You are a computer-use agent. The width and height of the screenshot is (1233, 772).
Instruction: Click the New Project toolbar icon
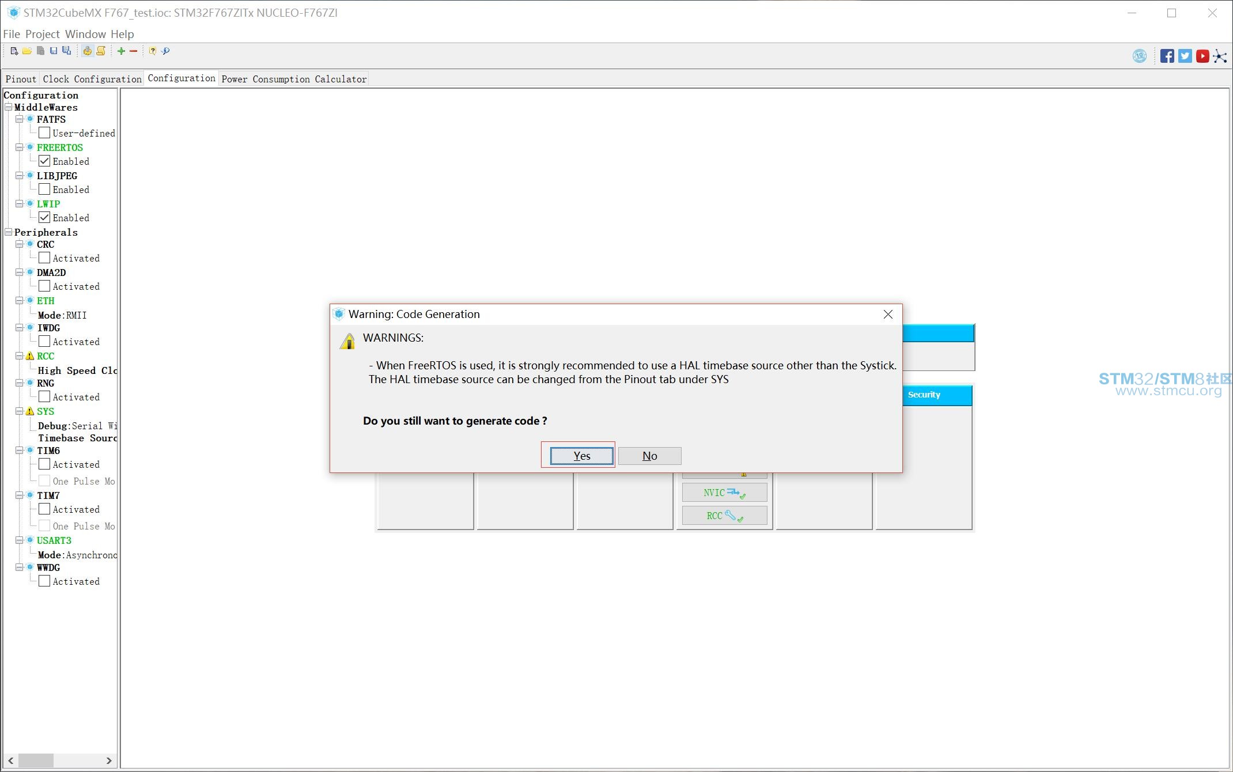pyautogui.click(x=14, y=51)
